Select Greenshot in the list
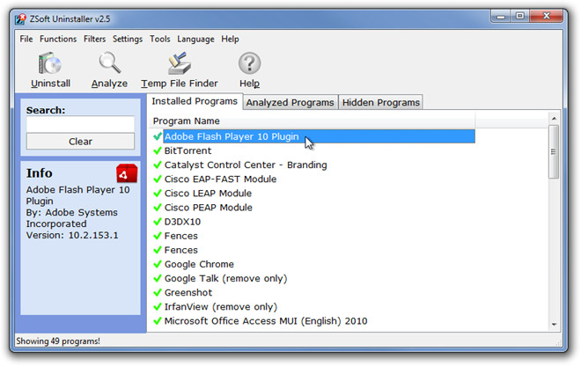581x366 pixels. coord(188,293)
